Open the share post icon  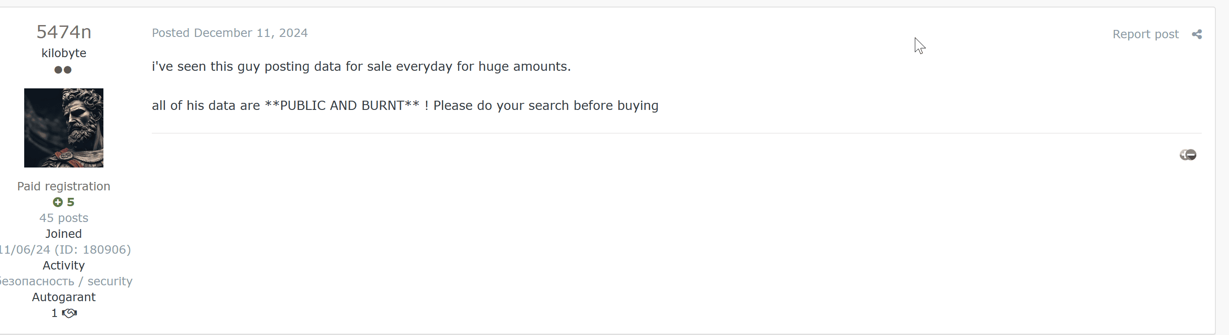pyautogui.click(x=1196, y=34)
